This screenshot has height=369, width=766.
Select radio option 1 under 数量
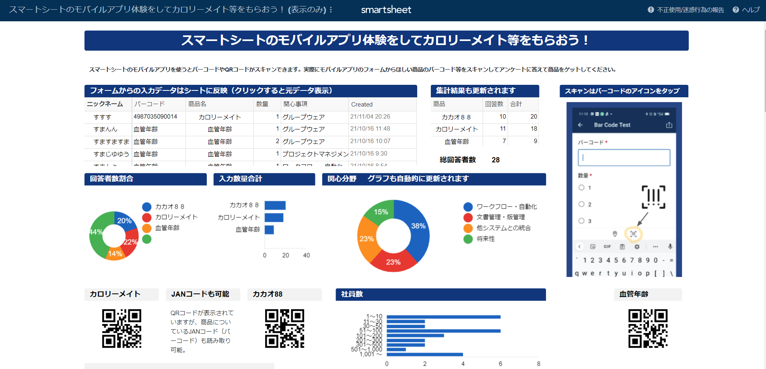pyautogui.click(x=581, y=187)
